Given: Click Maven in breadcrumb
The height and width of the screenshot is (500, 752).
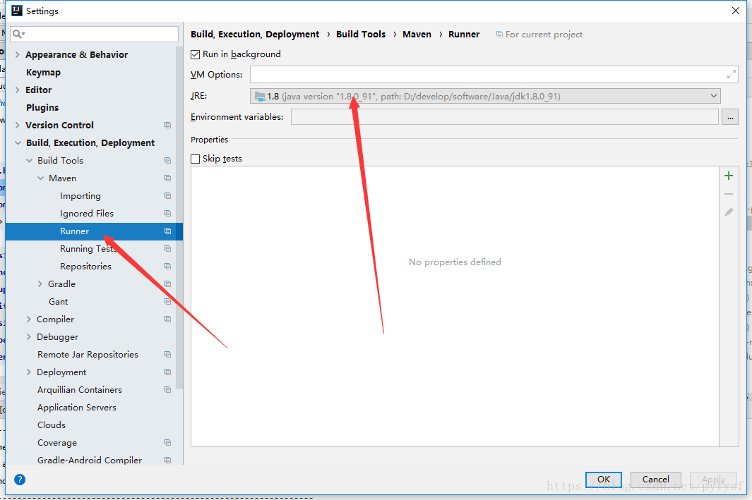Looking at the screenshot, I should 417,35.
